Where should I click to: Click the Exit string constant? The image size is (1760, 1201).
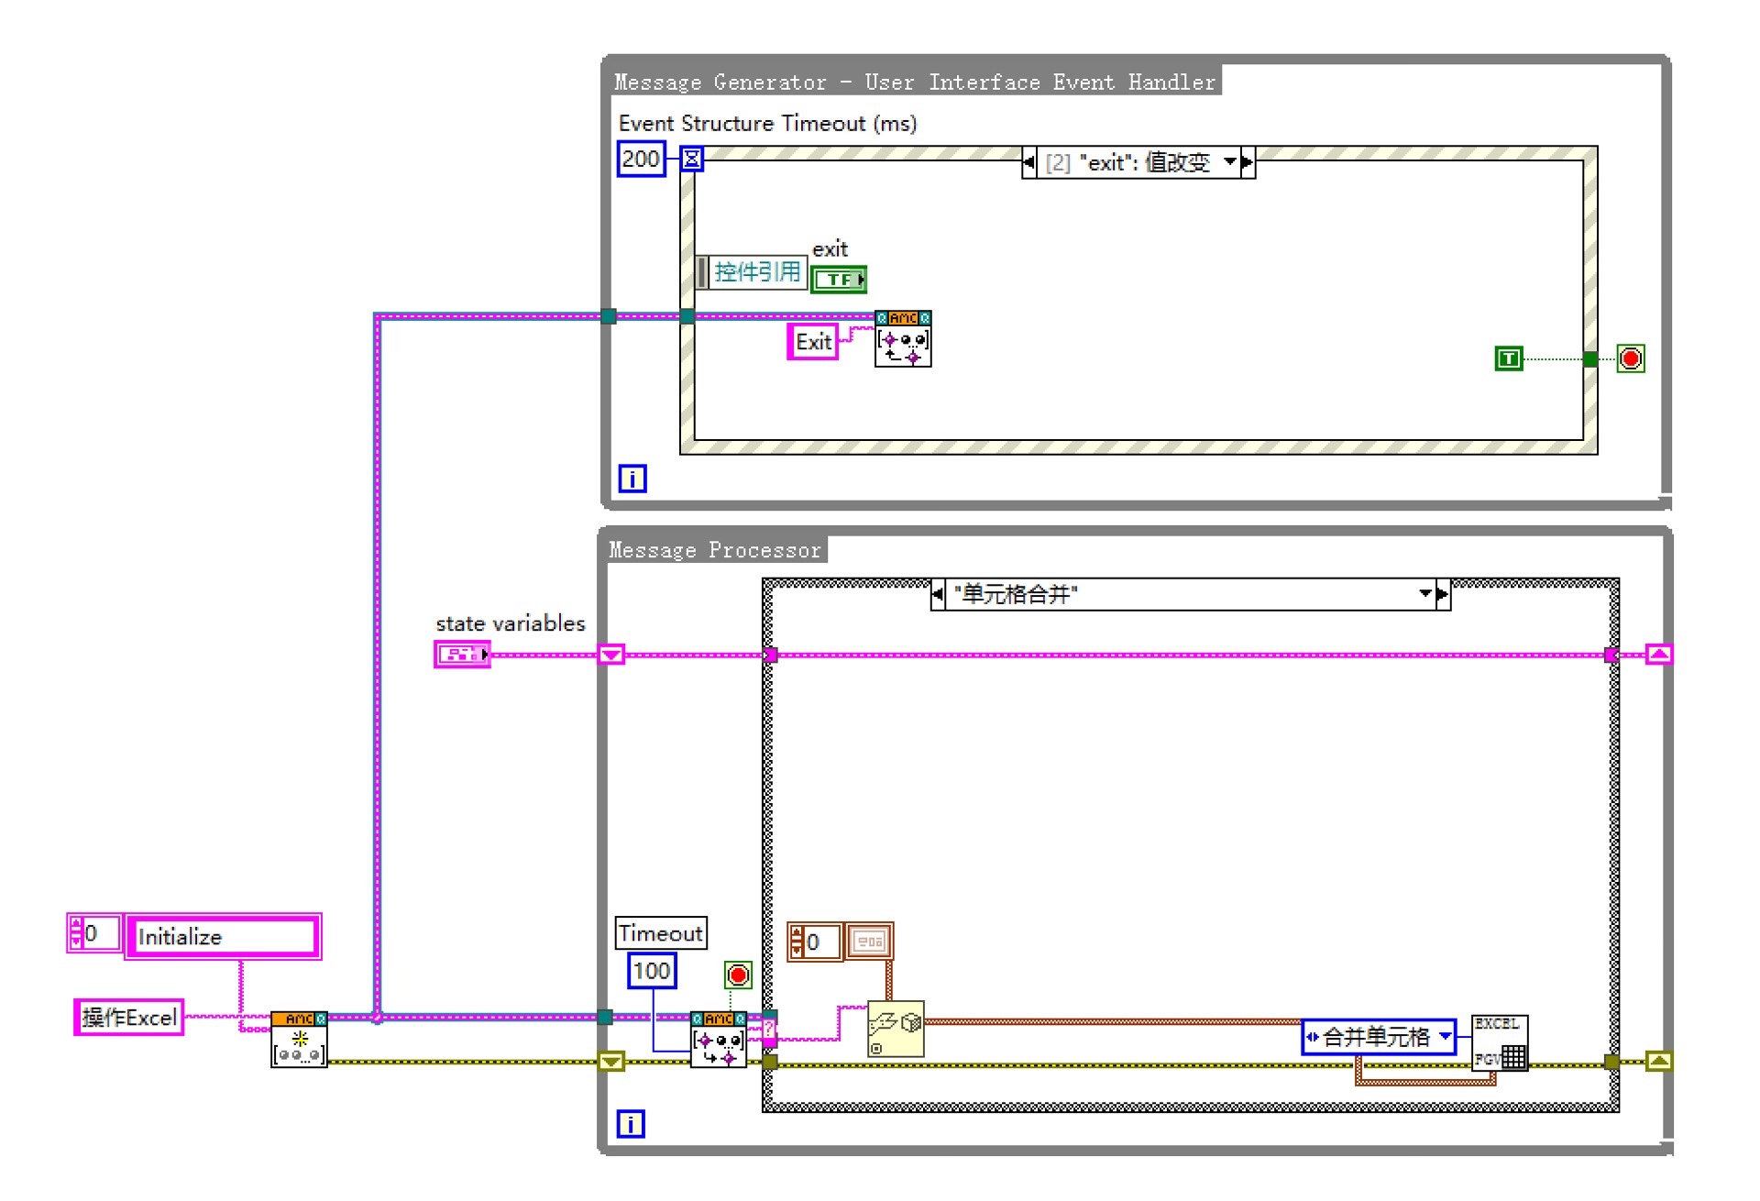pos(813,342)
